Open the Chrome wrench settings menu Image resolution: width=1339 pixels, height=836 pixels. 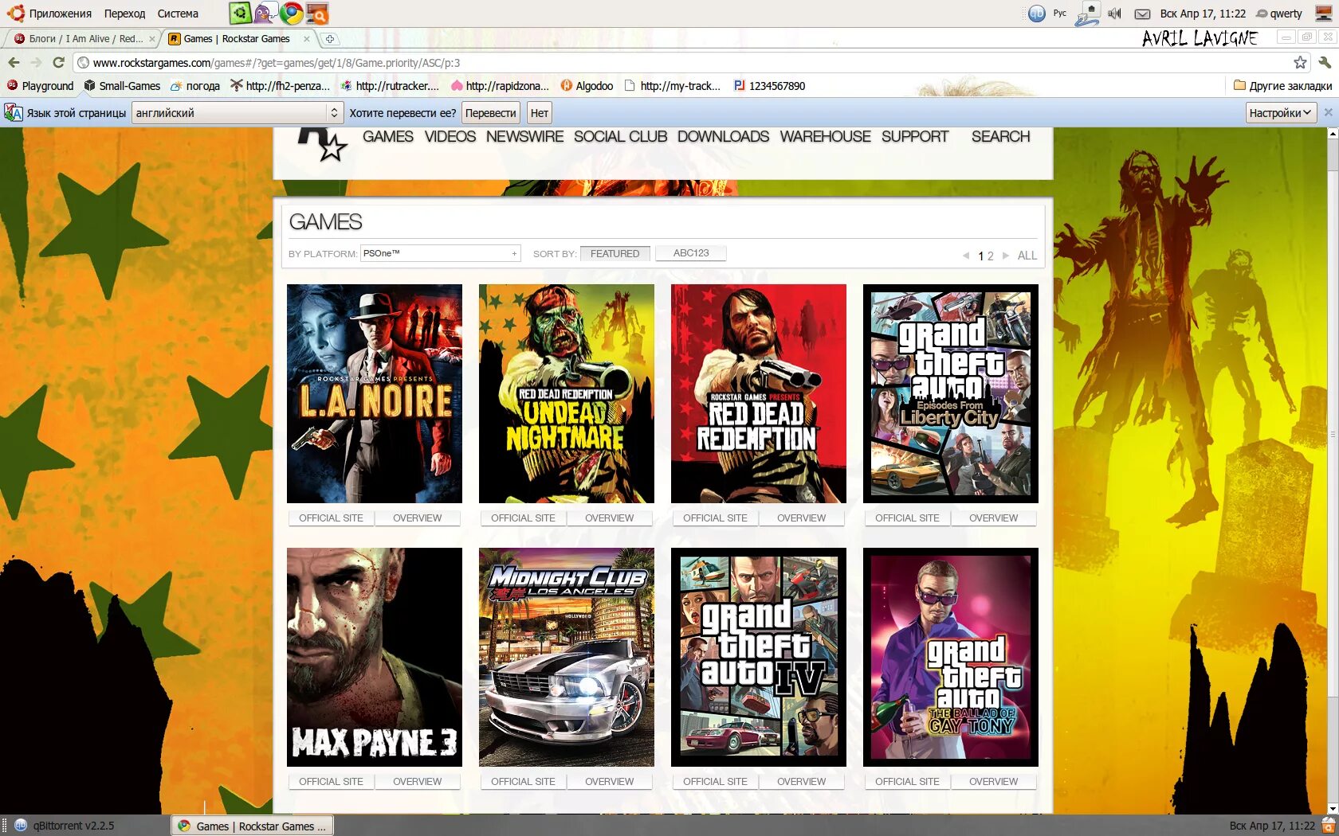click(1325, 63)
